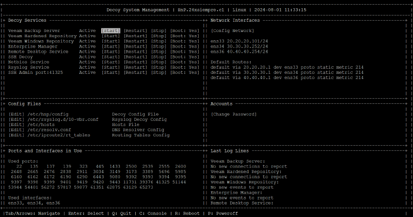Image resolution: width=413 pixels, height=217 pixels.
Task: Stop the Remote Desktop Service
Action: click(x=158, y=52)
